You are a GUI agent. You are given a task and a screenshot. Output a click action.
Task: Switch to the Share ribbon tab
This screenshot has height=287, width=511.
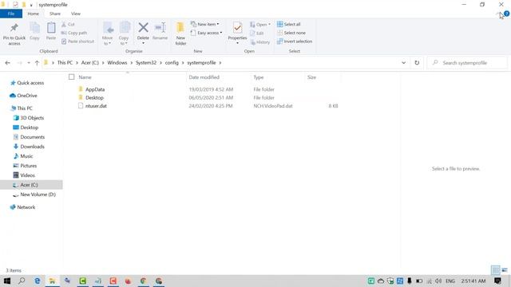pyautogui.click(x=55, y=14)
